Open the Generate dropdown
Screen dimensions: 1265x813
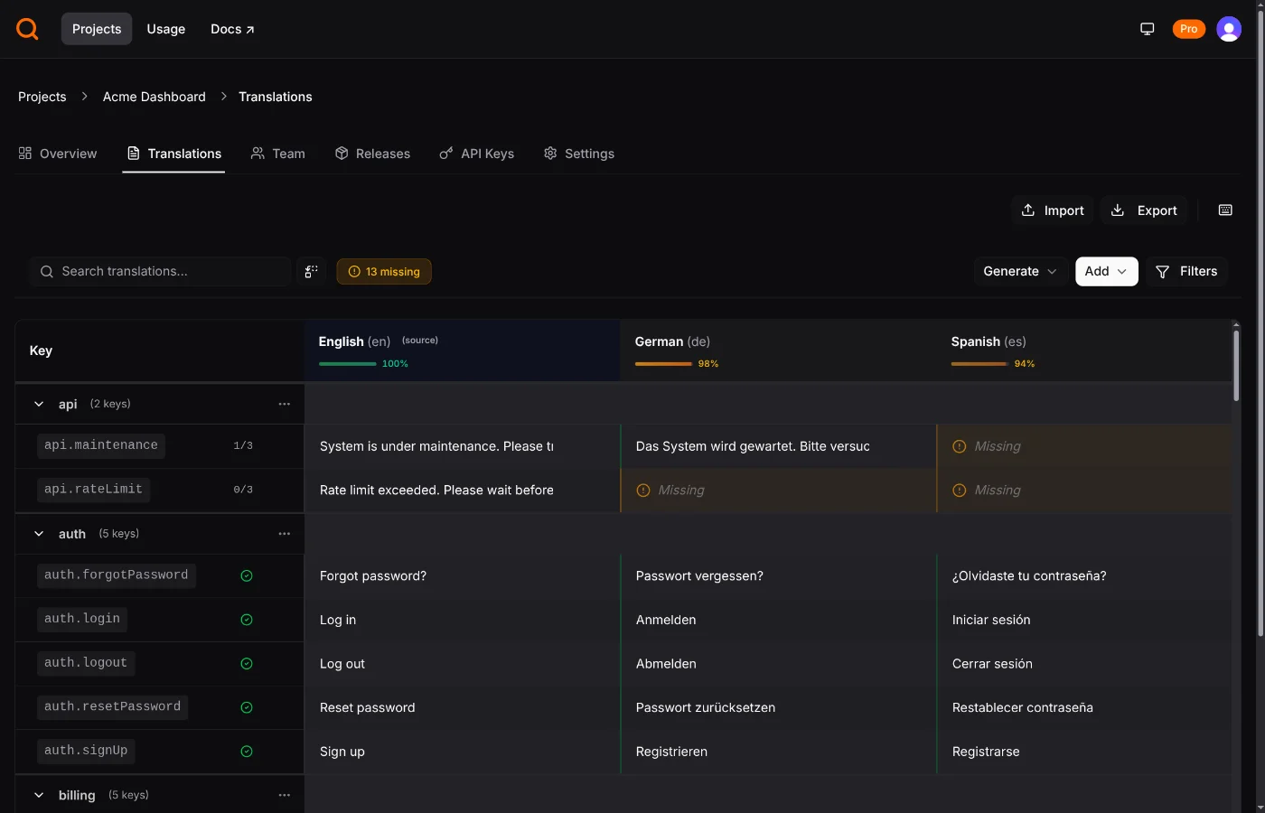click(x=1019, y=271)
